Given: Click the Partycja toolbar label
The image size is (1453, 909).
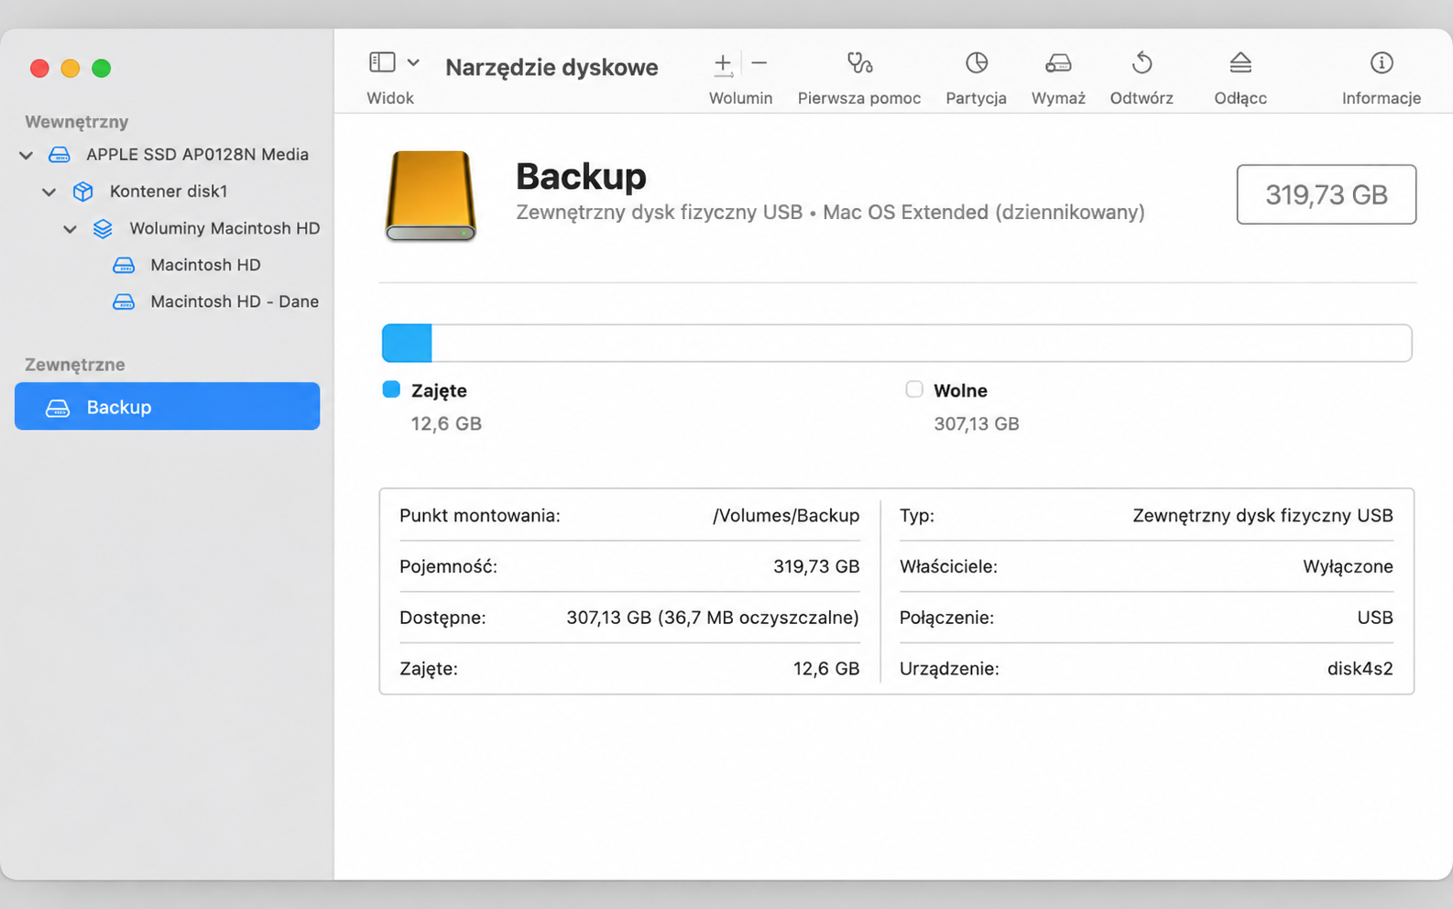Looking at the screenshot, I should [x=976, y=98].
